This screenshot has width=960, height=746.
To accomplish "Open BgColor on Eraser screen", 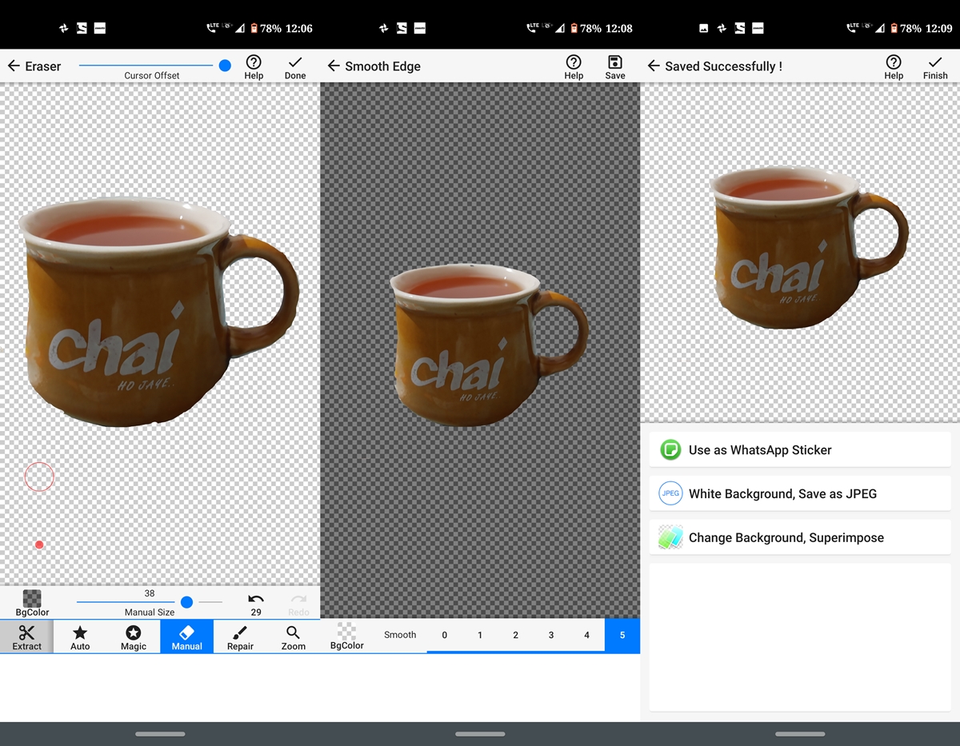I will [x=32, y=604].
